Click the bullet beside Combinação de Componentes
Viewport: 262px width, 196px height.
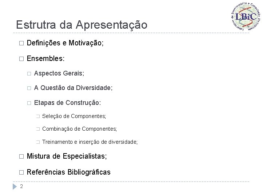38,129
